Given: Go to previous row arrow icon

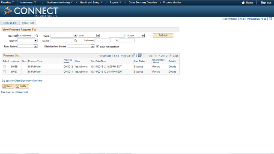Looking at the screenshot, I should click(x=156, y=55).
